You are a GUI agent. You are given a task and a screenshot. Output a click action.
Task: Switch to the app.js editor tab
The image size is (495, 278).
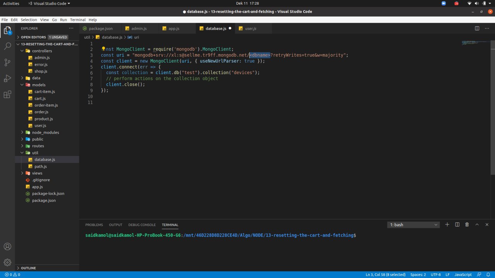pos(173,29)
